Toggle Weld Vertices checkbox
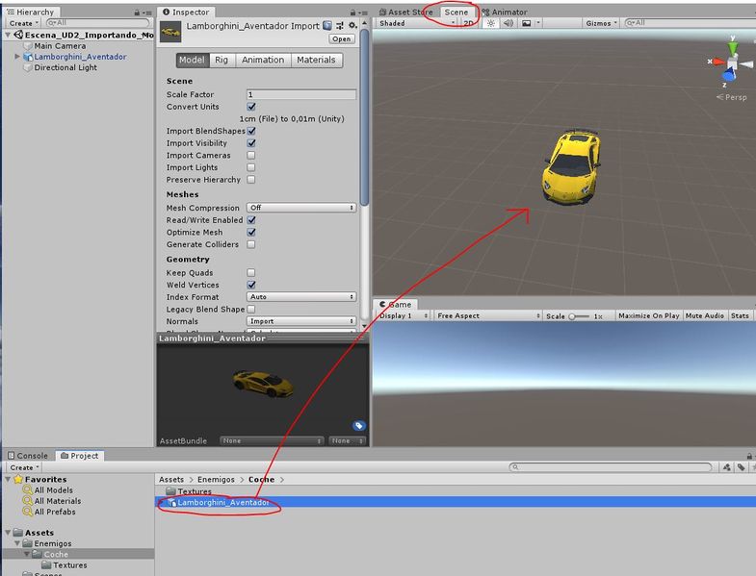The width and height of the screenshot is (756, 576). tap(251, 285)
